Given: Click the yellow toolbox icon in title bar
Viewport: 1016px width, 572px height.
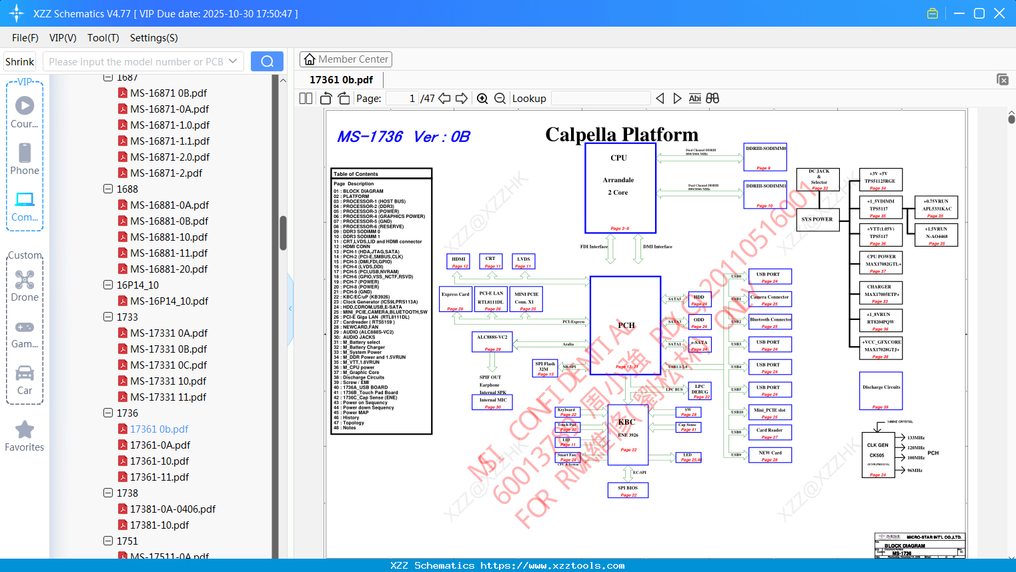Looking at the screenshot, I should click(x=933, y=13).
